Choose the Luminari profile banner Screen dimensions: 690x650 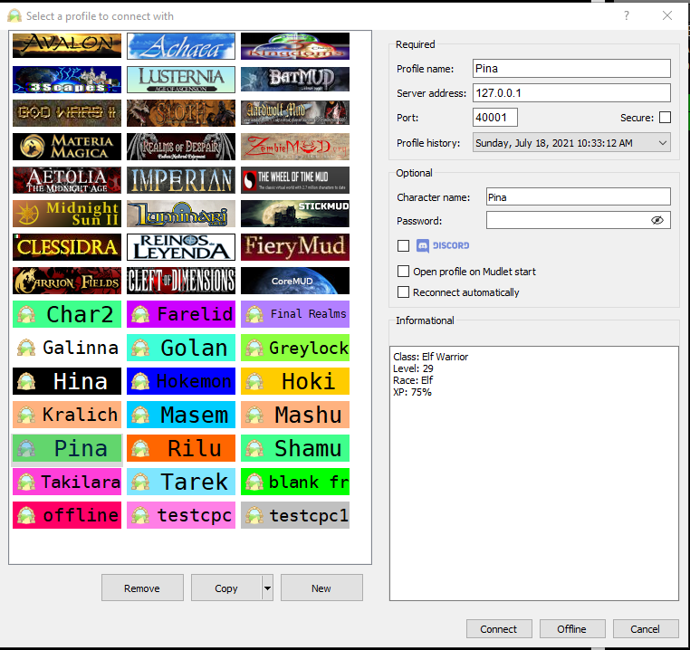click(181, 214)
